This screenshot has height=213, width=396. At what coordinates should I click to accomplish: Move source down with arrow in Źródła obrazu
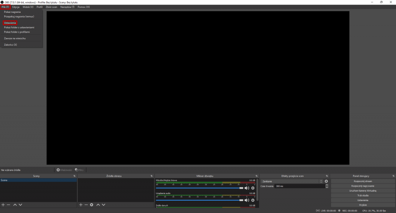click(104, 204)
